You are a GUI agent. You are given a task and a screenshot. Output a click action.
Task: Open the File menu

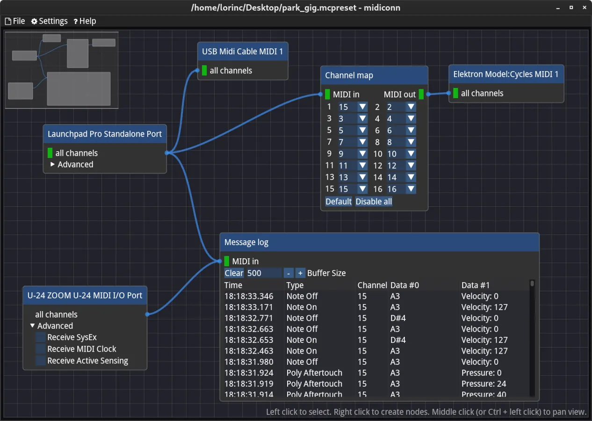pyautogui.click(x=15, y=21)
